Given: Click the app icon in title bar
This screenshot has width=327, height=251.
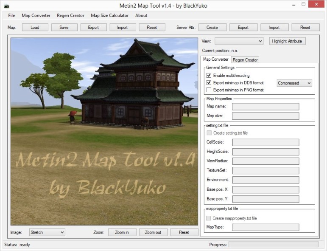Looking at the screenshot, I should [6, 6].
